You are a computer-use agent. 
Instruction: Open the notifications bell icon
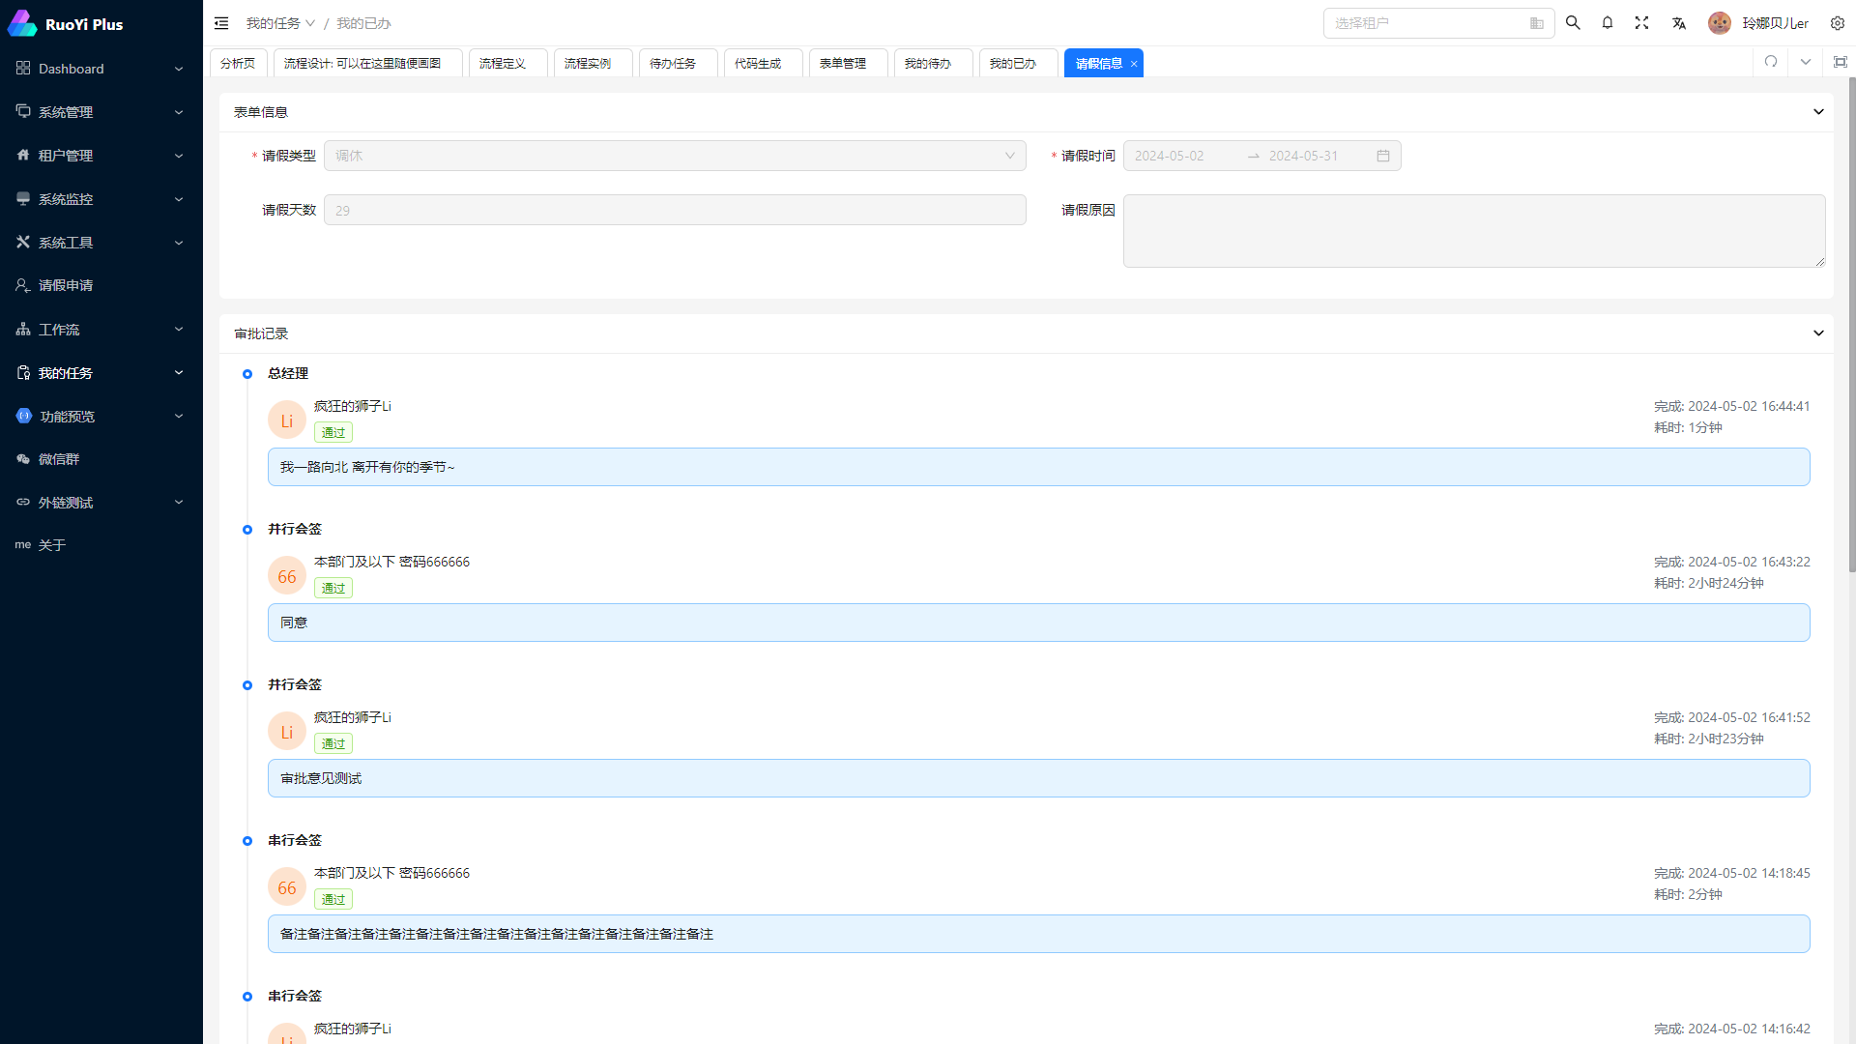(1608, 22)
